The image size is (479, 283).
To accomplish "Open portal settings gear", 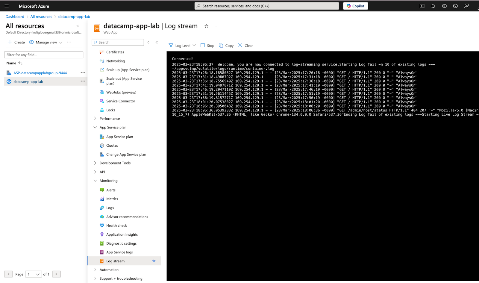I will coord(444,6).
